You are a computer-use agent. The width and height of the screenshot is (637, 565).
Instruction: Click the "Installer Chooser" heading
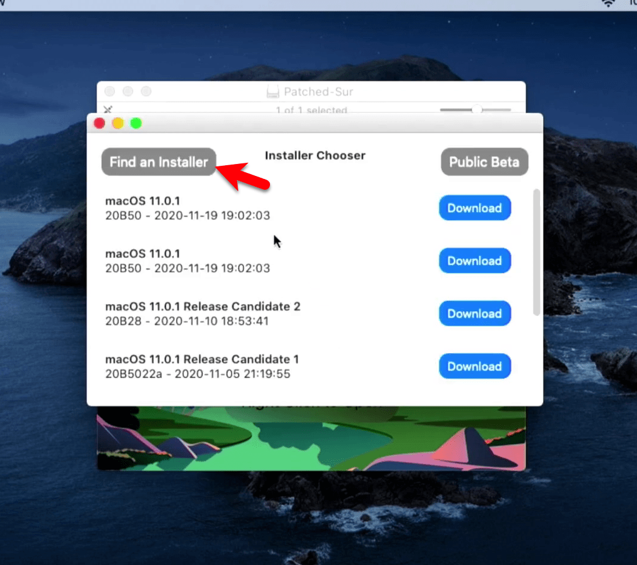tap(316, 156)
